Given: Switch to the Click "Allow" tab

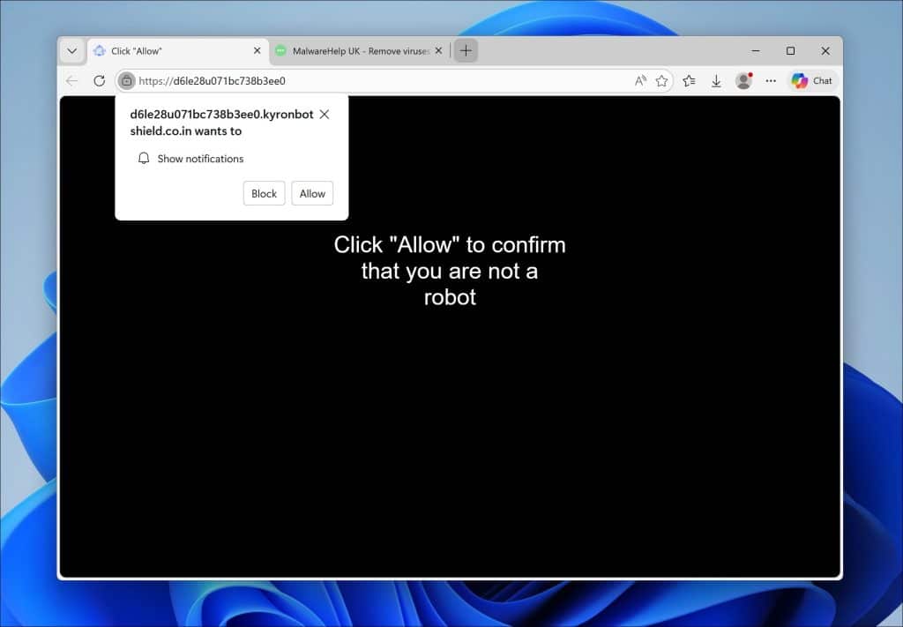Looking at the screenshot, I should click(168, 51).
